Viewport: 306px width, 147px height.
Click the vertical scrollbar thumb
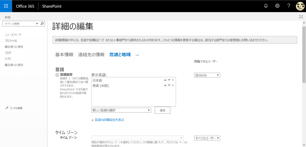pyautogui.click(x=304, y=55)
